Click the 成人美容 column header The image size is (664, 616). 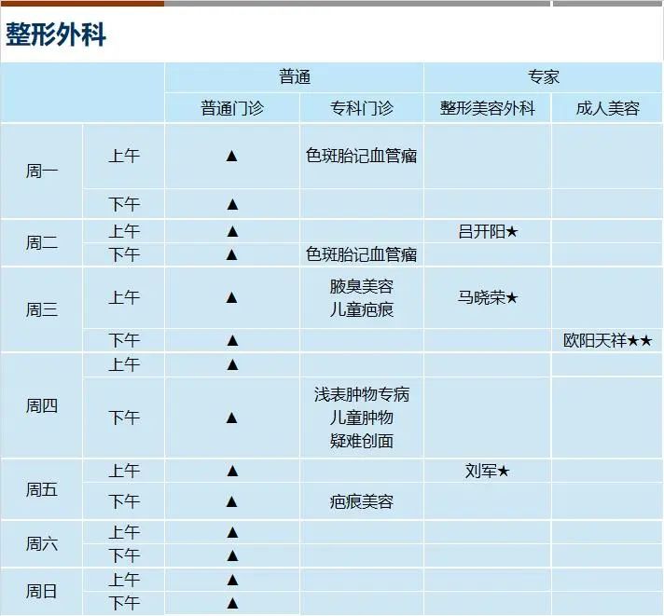[x=608, y=108]
